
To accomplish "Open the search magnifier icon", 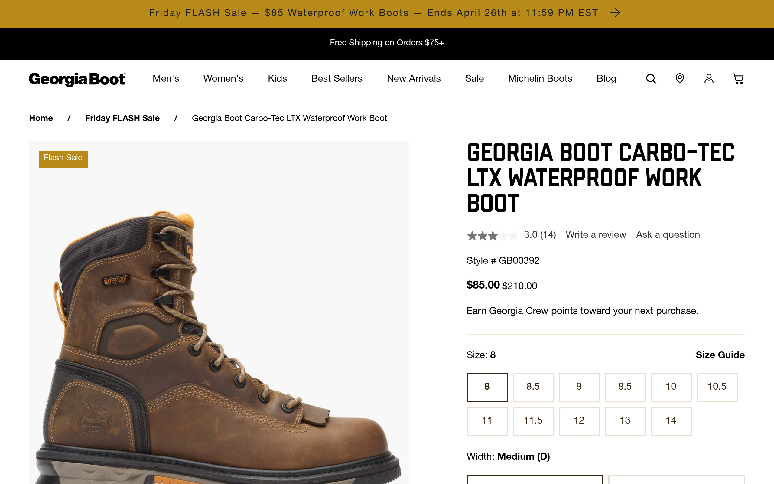I will tap(651, 79).
